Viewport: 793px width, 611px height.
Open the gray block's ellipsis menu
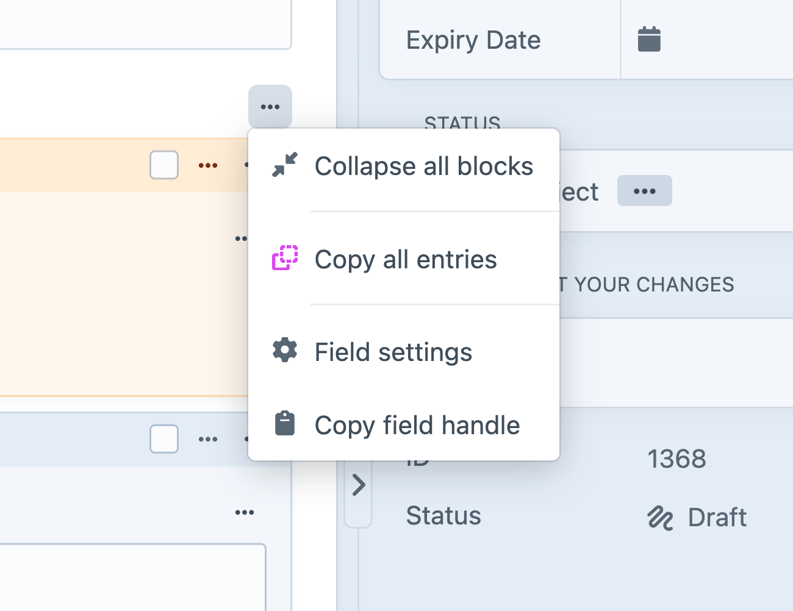(x=208, y=439)
